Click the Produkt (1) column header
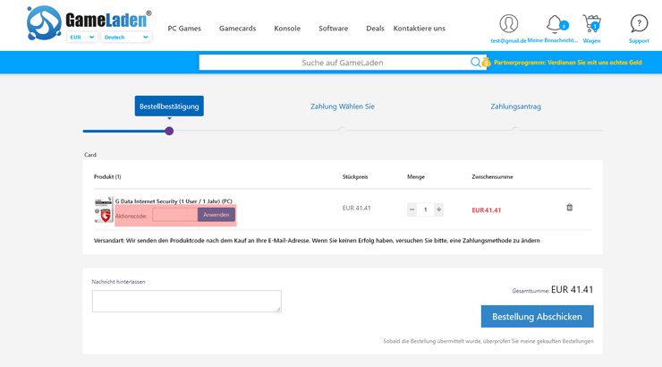Image resolution: width=662 pixels, height=367 pixels. pos(107,177)
